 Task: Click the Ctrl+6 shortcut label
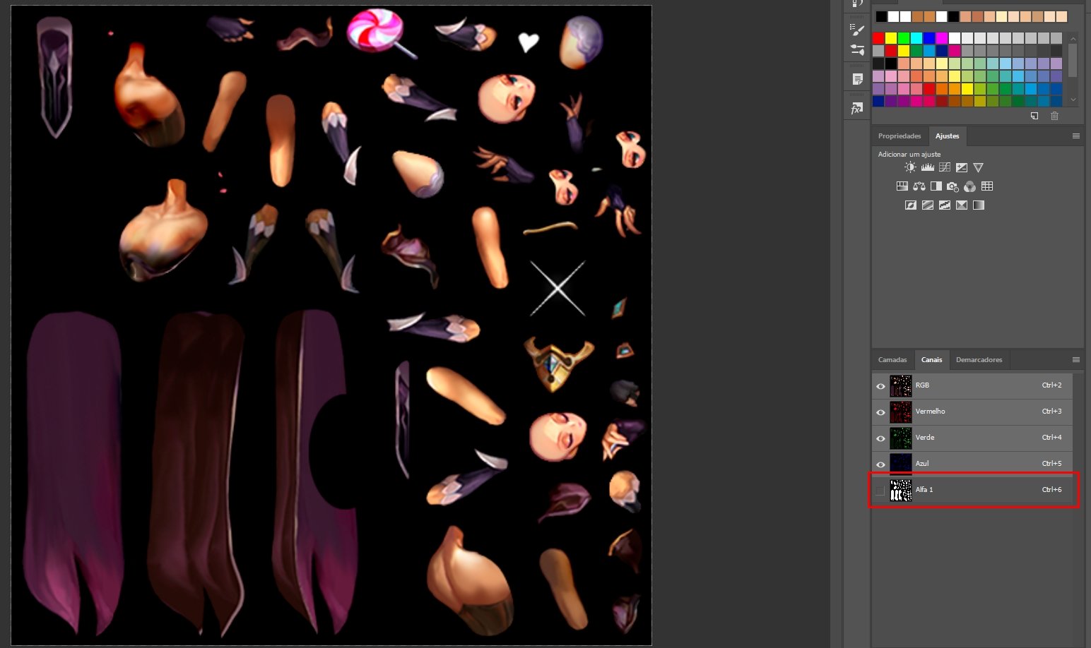click(1051, 490)
